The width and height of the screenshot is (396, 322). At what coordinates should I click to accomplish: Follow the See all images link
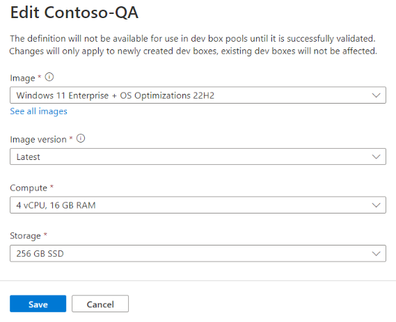[x=39, y=111]
